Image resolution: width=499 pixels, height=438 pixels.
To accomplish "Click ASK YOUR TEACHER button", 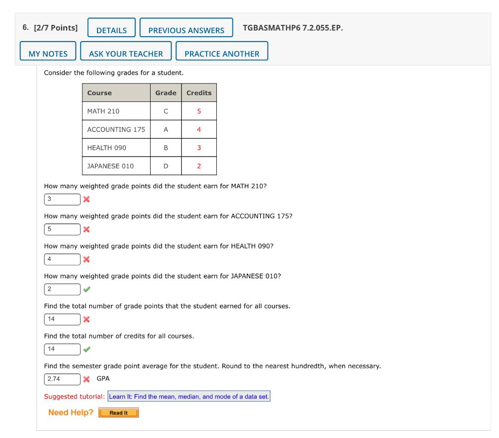I will coord(126,51).
